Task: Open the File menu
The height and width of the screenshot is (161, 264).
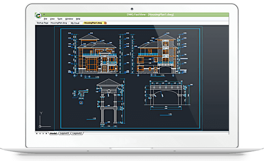Action: [45, 19]
